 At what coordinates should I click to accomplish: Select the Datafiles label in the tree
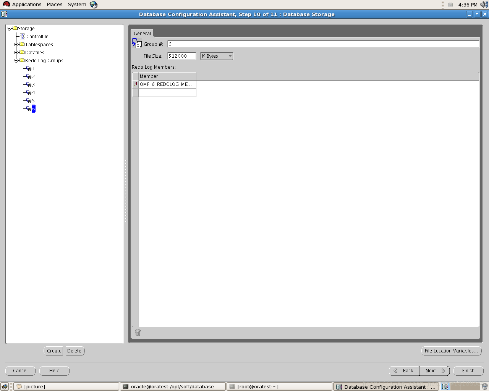coord(34,53)
